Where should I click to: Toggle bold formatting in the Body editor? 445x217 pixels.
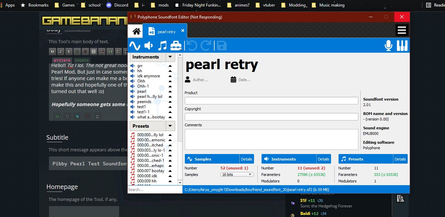[52, 51]
